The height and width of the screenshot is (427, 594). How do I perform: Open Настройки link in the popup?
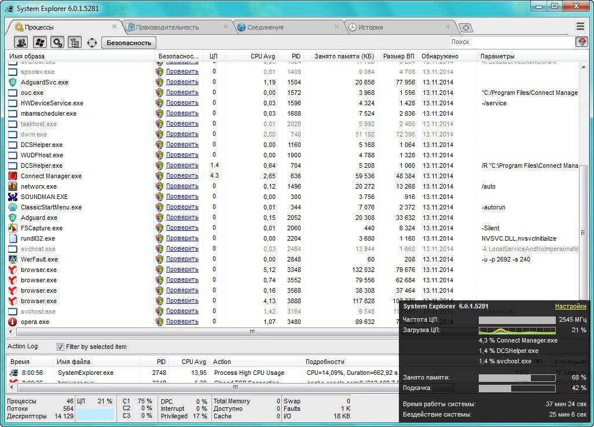[x=570, y=306]
